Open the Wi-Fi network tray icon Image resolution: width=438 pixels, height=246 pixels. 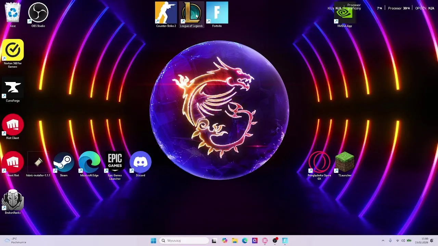click(398, 241)
